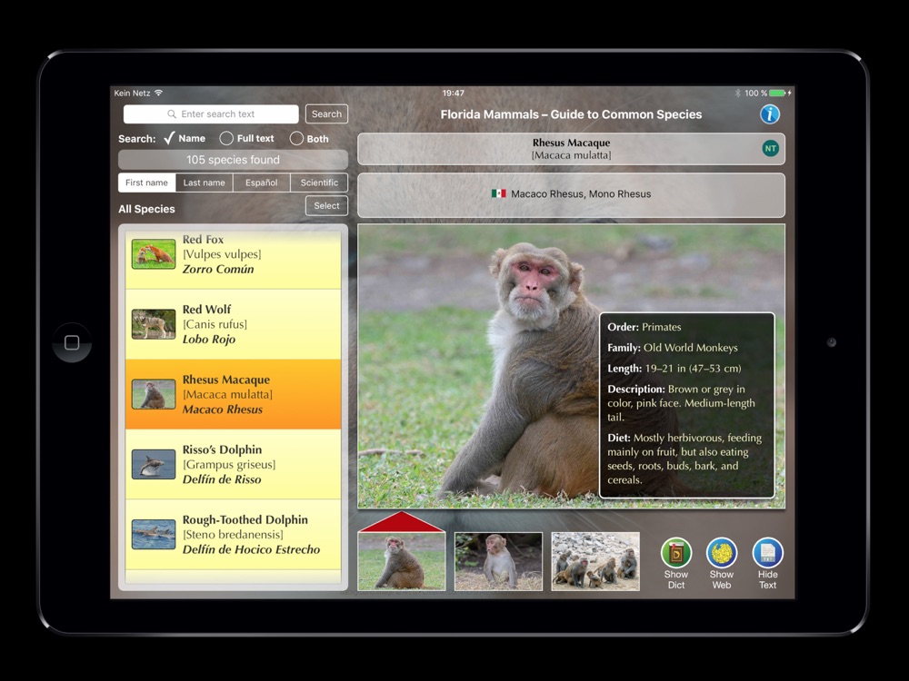The width and height of the screenshot is (909, 681).
Task: Select the Name search option
Action: [x=185, y=138]
